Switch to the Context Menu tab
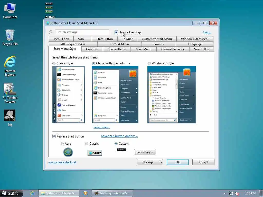This screenshot has width=263, height=197. pyautogui.click(x=119, y=44)
